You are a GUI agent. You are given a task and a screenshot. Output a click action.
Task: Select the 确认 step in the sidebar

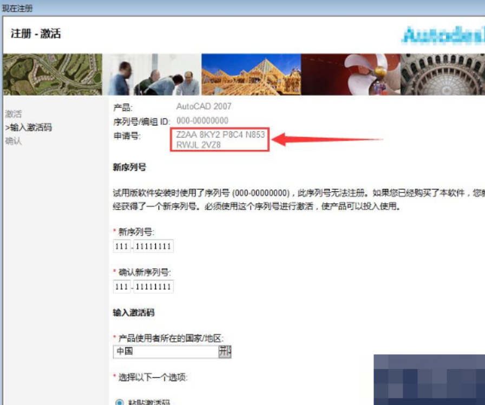(14, 142)
